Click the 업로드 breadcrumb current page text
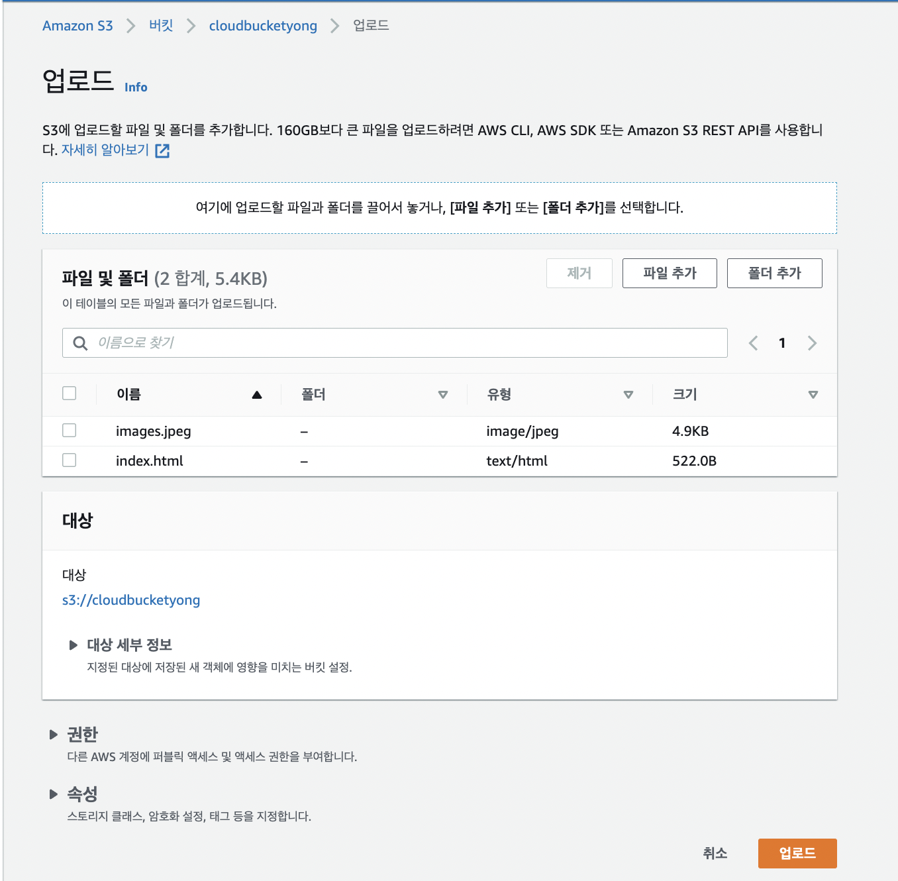The image size is (898, 881). tap(371, 26)
